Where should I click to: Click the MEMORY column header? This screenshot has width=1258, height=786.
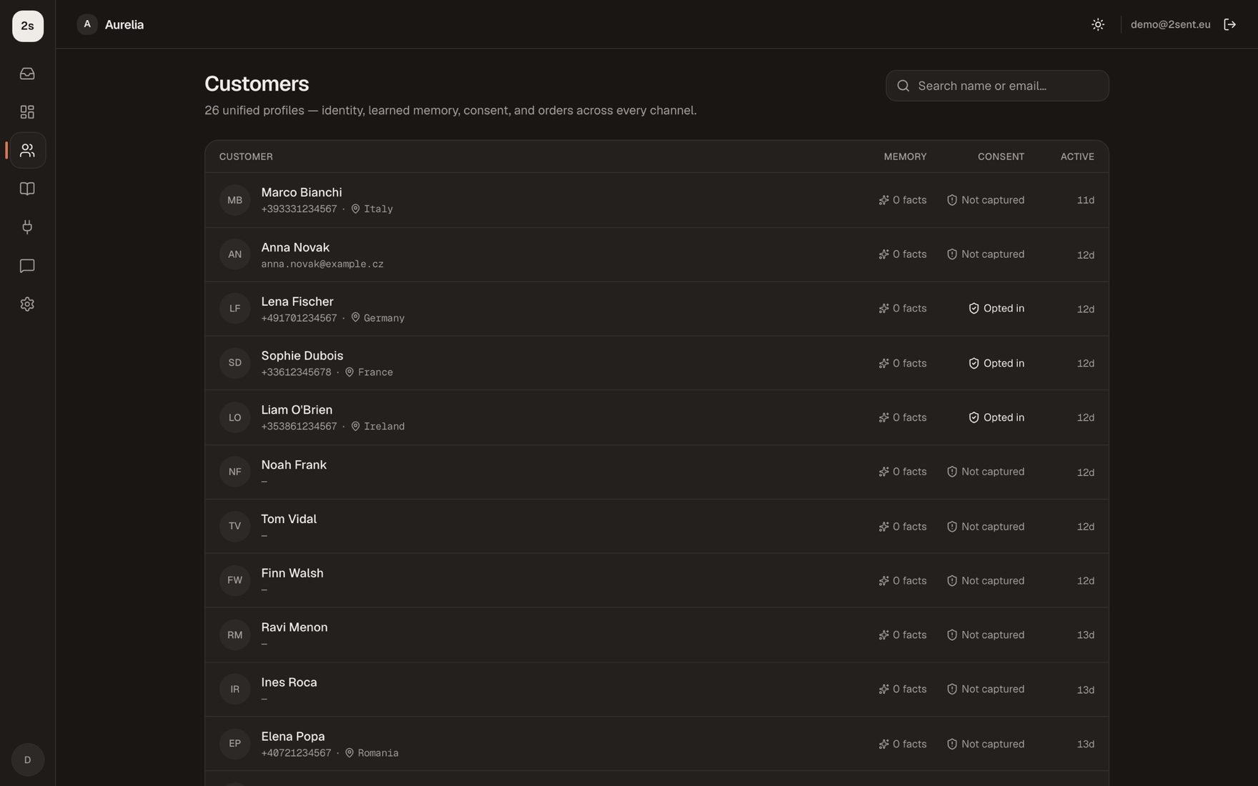click(x=905, y=156)
